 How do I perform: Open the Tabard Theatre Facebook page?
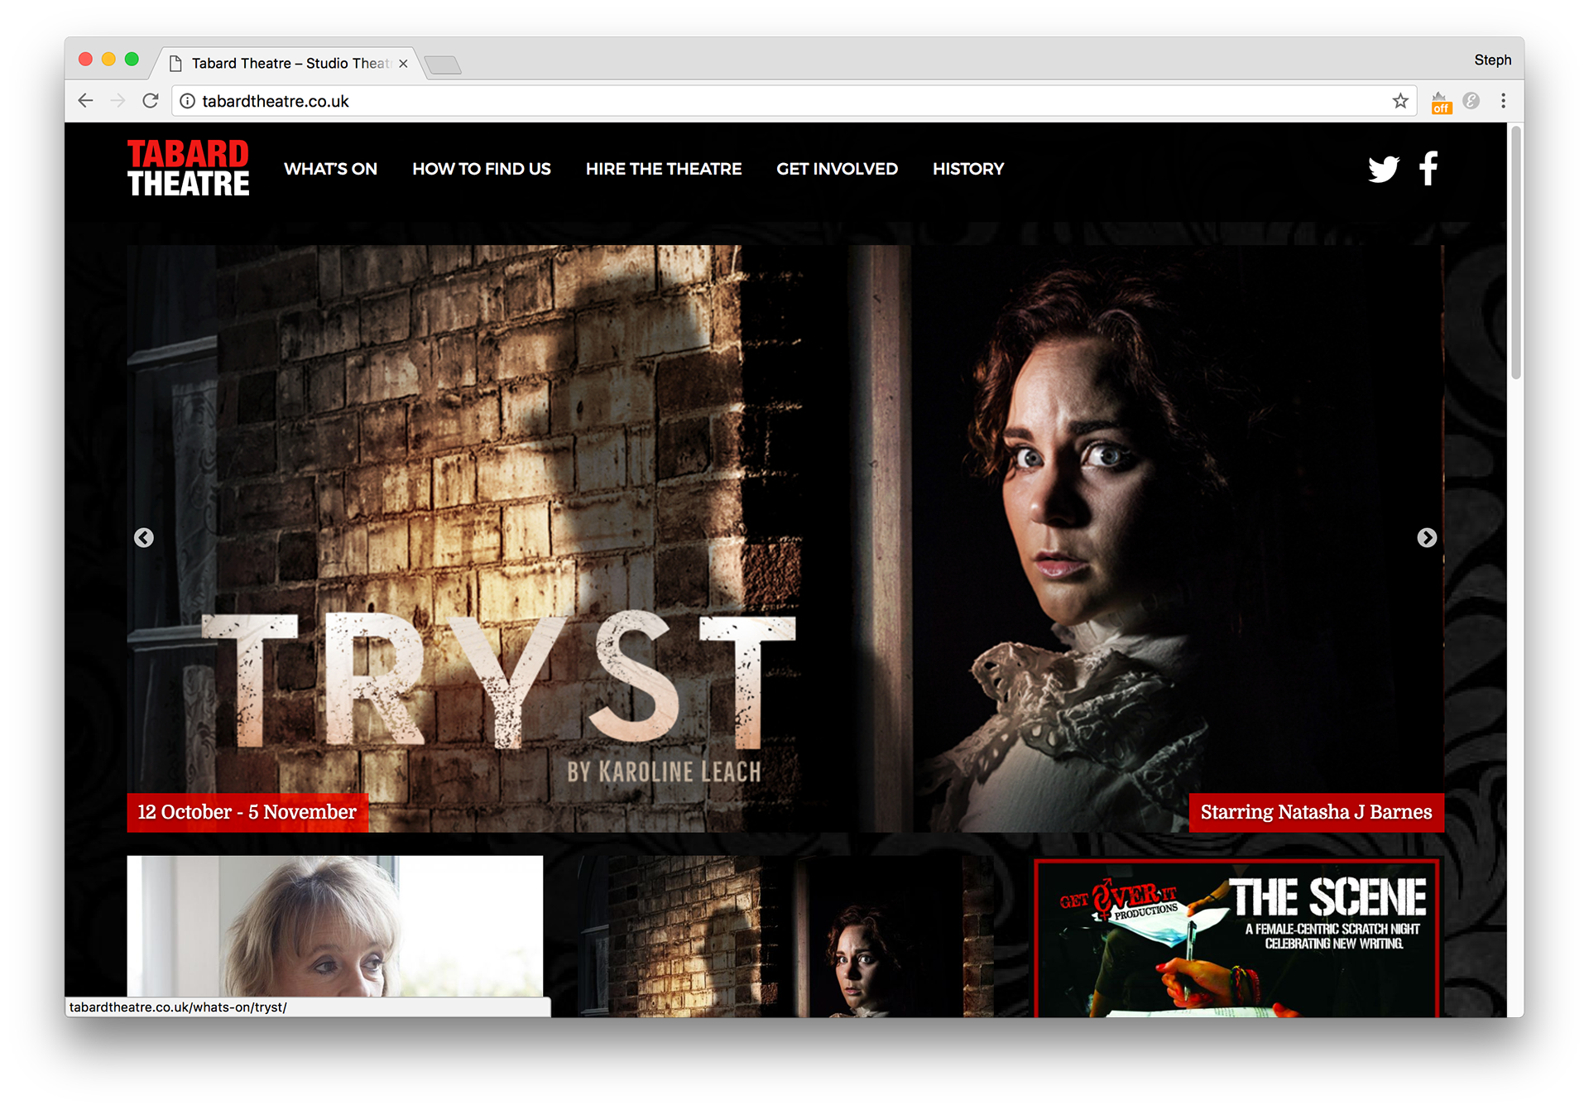point(1428,168)
